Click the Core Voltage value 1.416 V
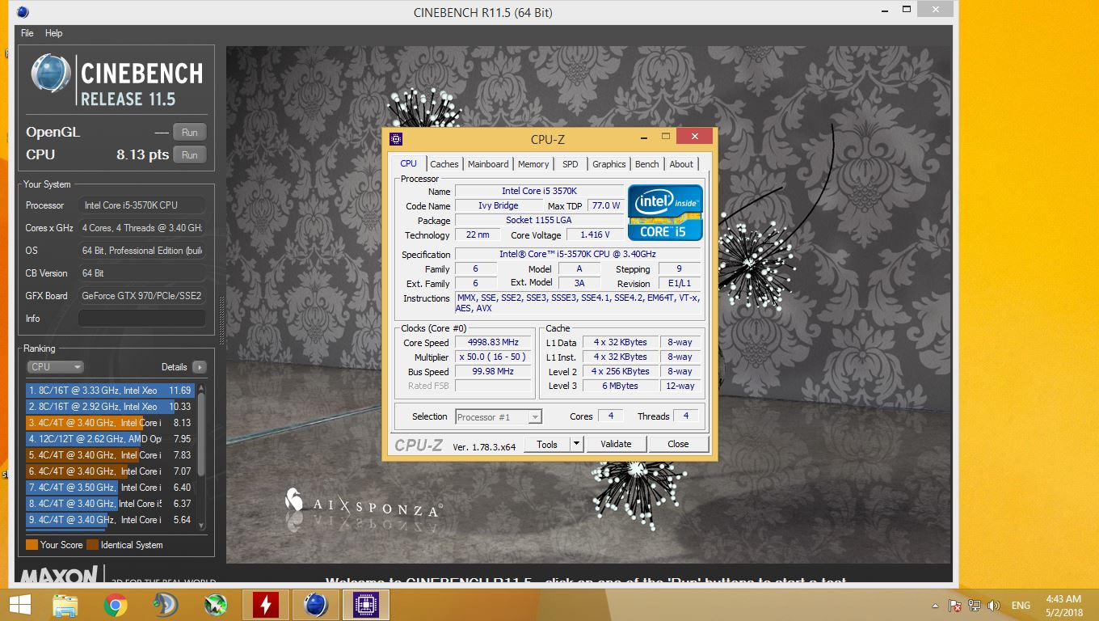This screenshot has width=1099, height=621. [596, 235]
